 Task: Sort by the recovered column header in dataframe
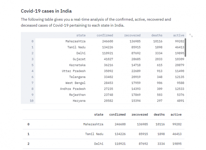[132, 35]
